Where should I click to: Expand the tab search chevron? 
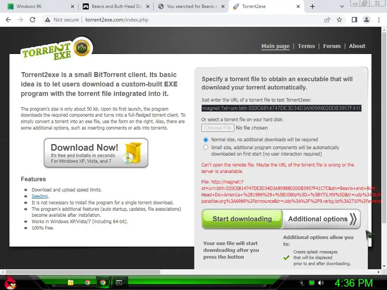pos(342,7)
